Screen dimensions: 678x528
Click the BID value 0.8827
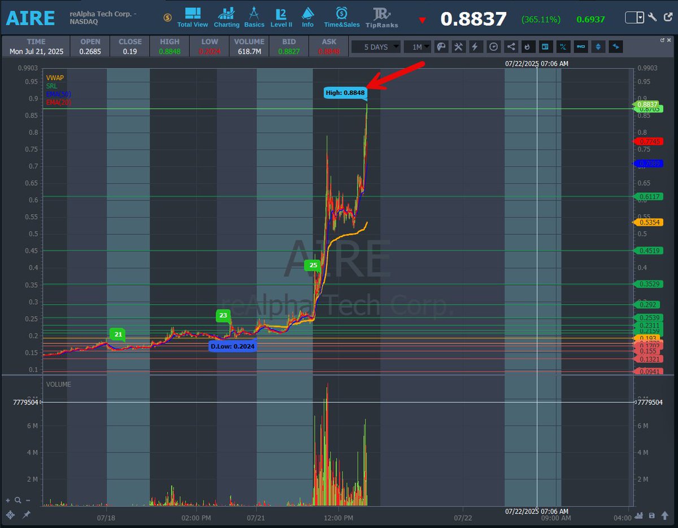(289, 51)
